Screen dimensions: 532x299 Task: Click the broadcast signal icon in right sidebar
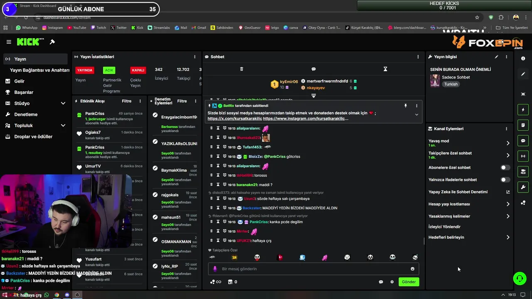tap(523, 156)
